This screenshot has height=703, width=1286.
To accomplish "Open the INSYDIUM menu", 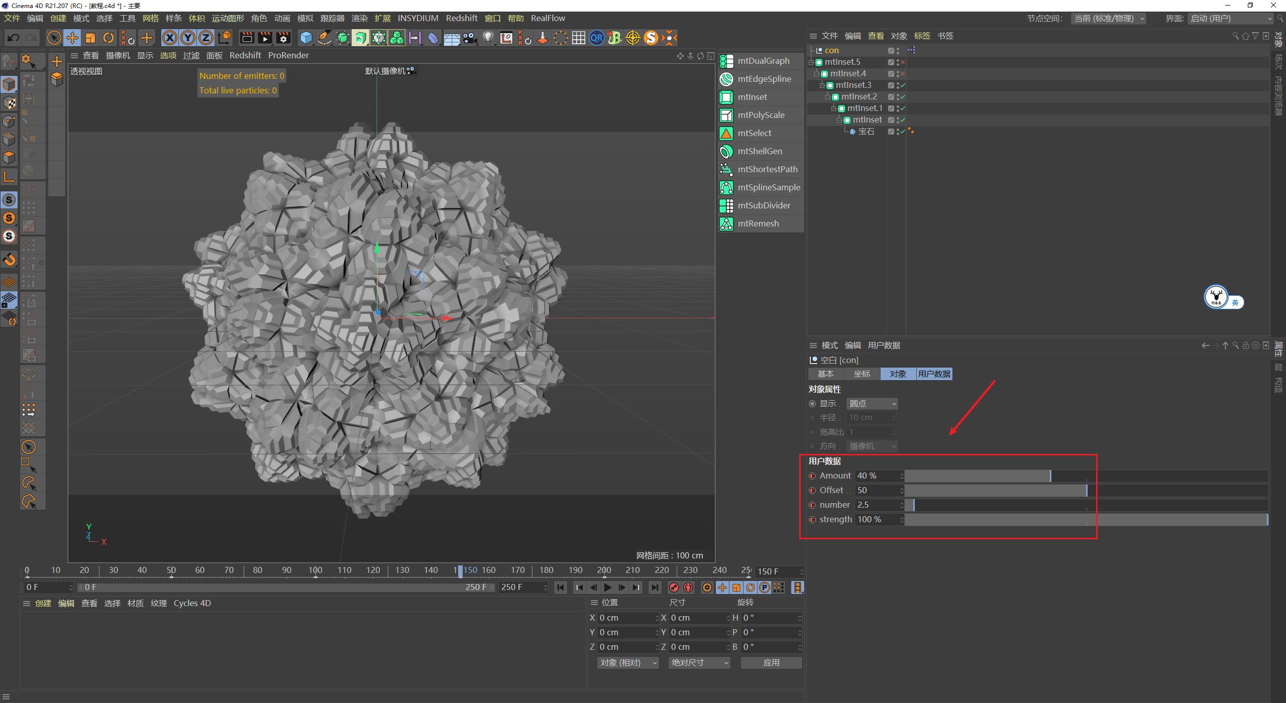I will (417, 18).
